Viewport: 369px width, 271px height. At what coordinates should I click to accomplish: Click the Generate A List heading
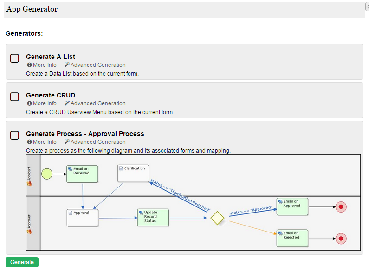pos(51,57)
